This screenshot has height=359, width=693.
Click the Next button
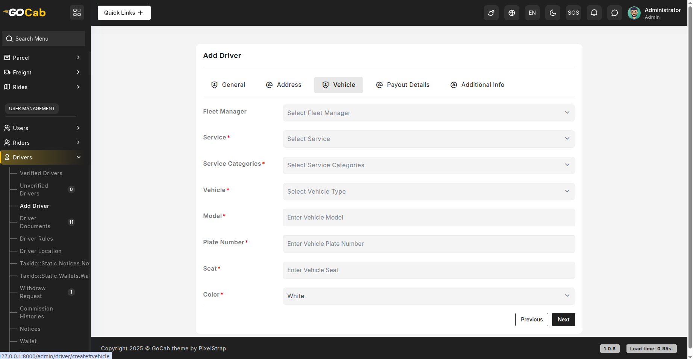pyautogui.click(x=563, y=320)
